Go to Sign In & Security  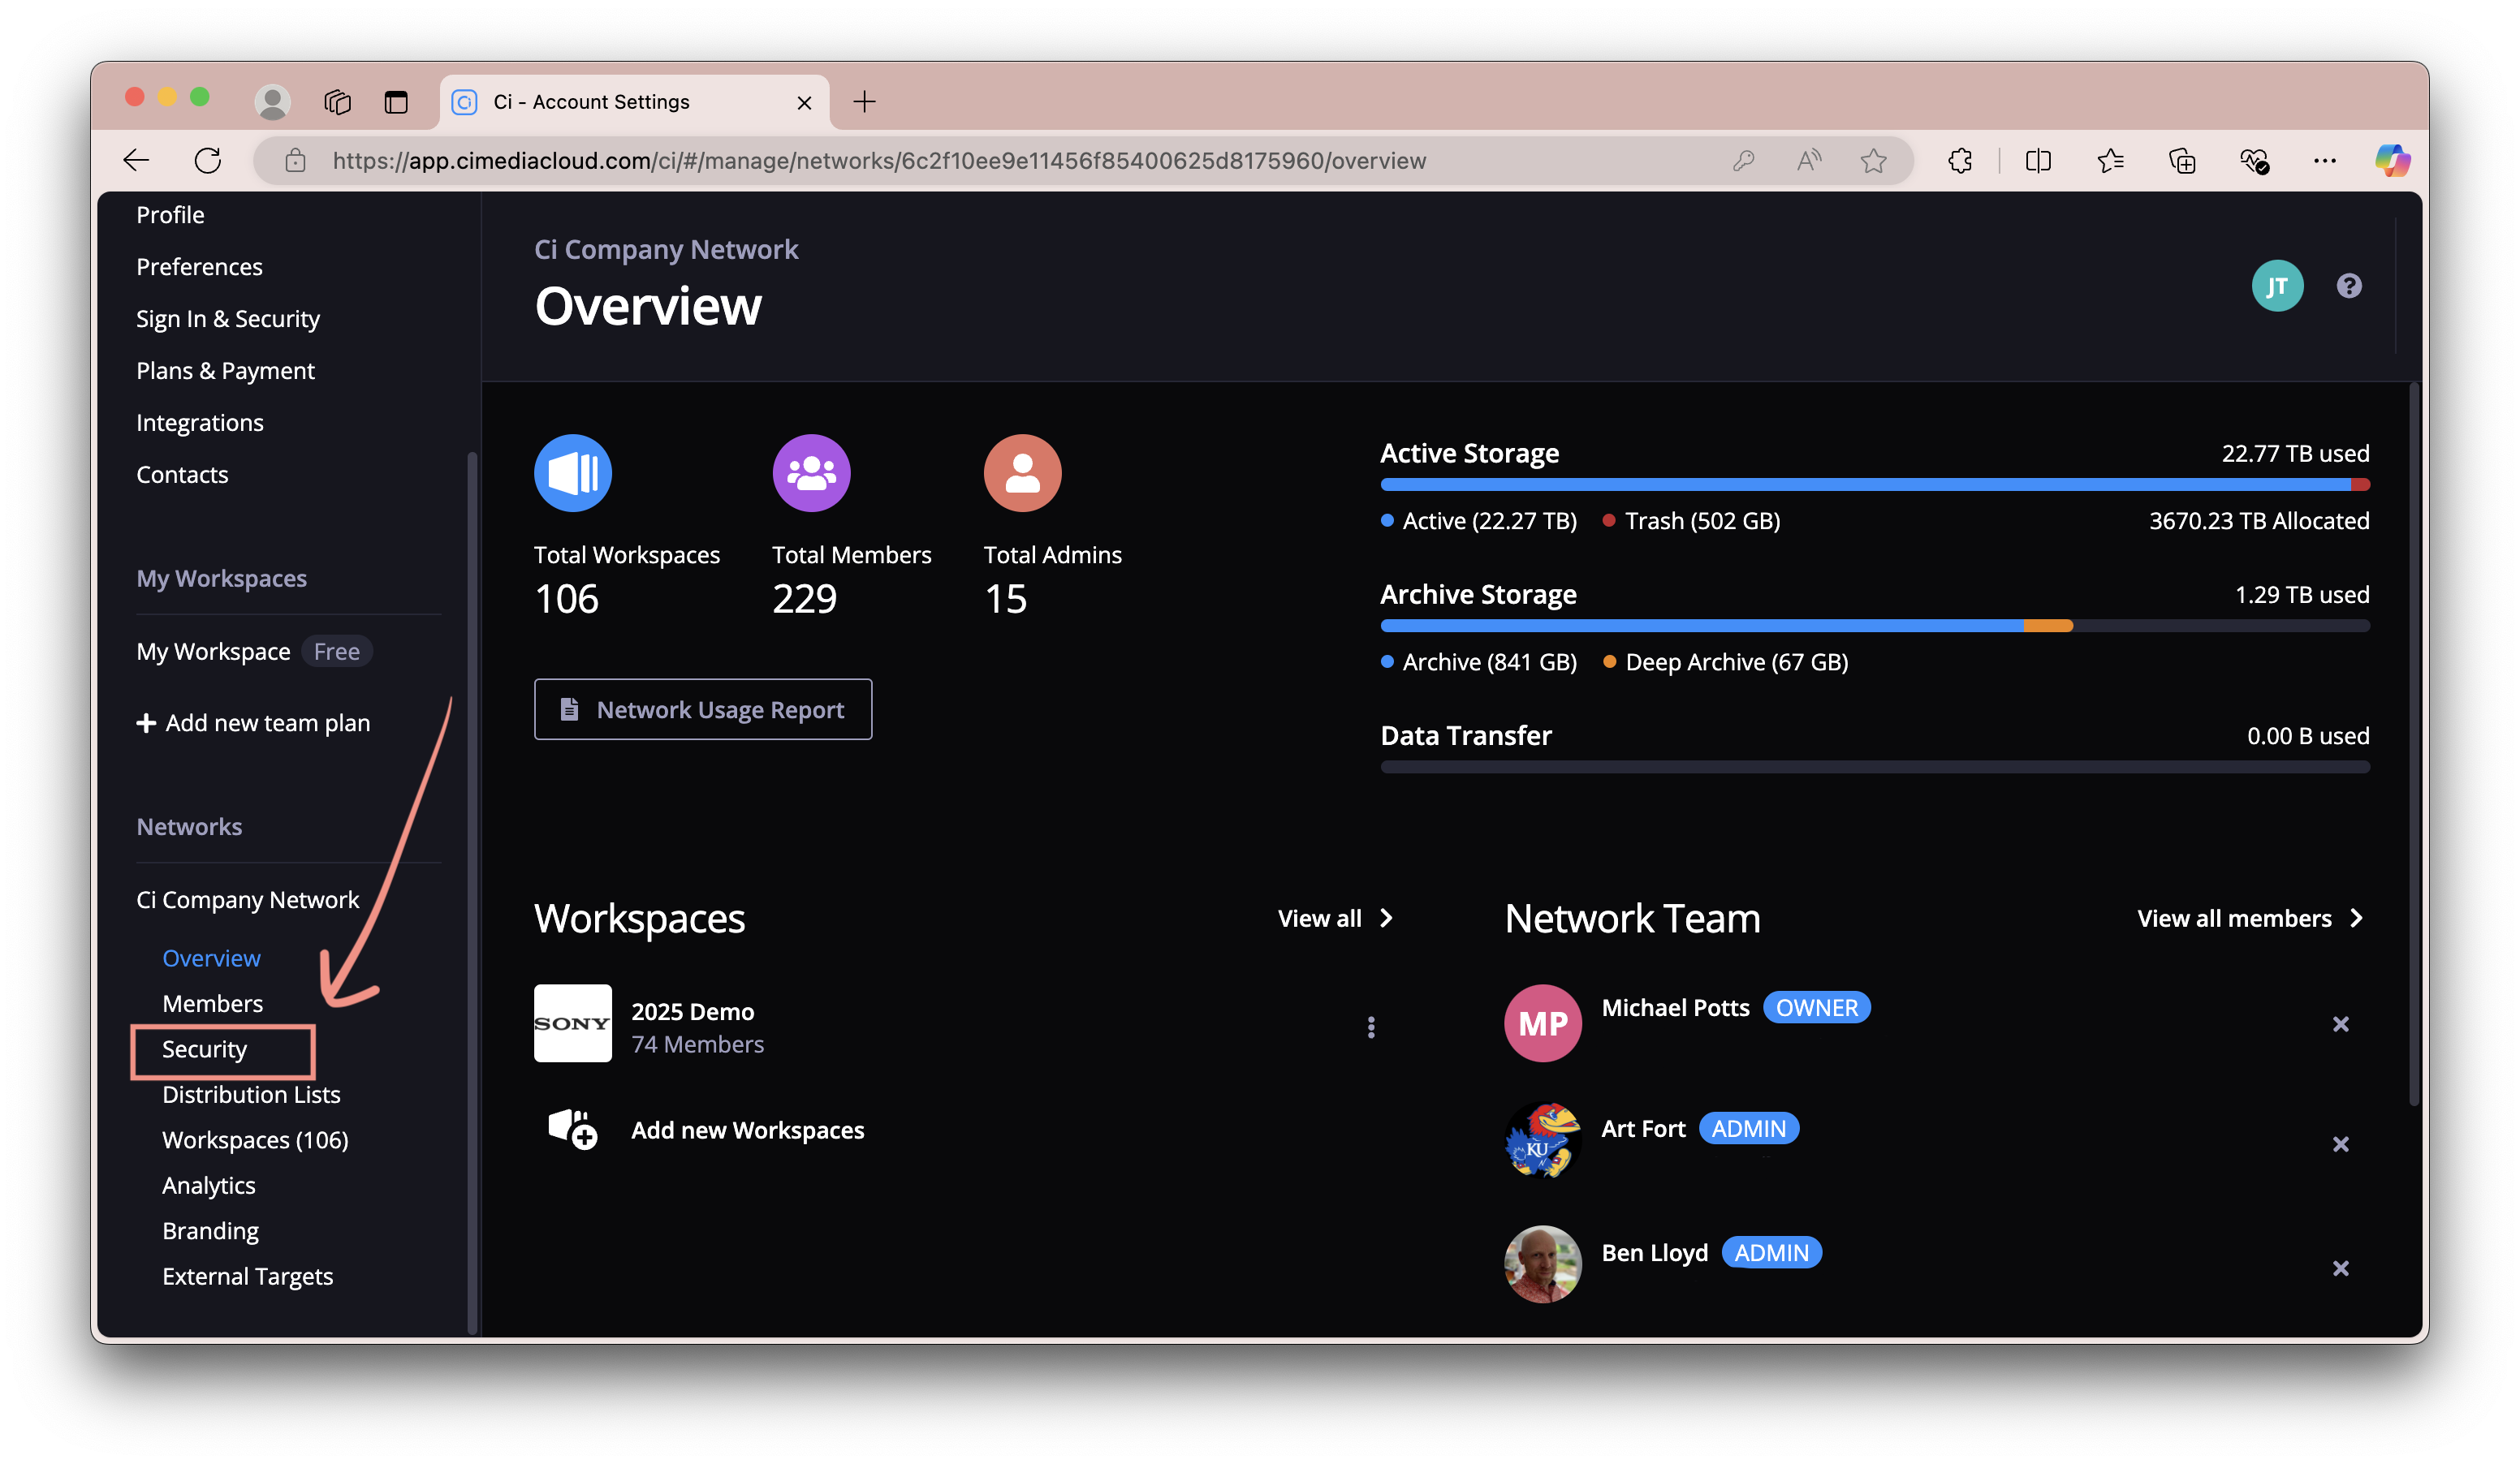click(228, 319)
